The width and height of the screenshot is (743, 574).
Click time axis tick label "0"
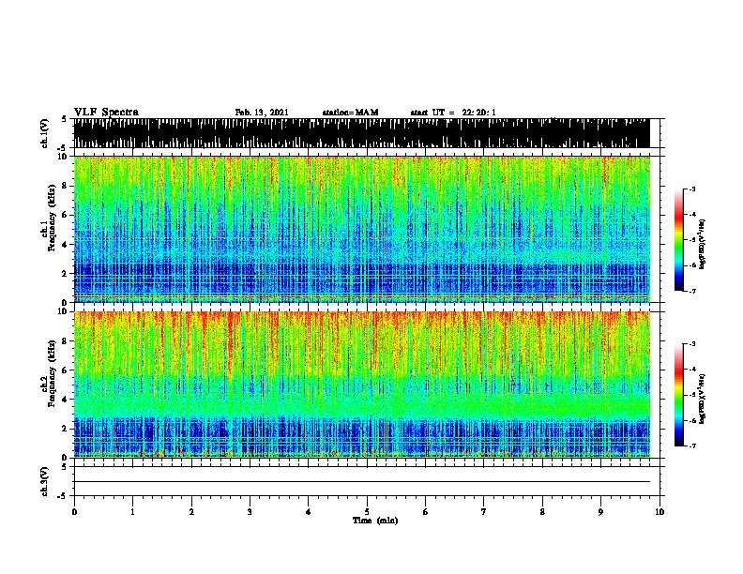(74, 512)
